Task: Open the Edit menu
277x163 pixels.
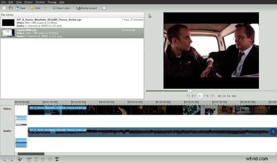Action: click(x=11, y=2)
